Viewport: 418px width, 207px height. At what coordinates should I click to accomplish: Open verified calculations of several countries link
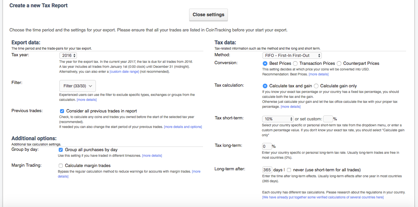[x=323, y=197]
